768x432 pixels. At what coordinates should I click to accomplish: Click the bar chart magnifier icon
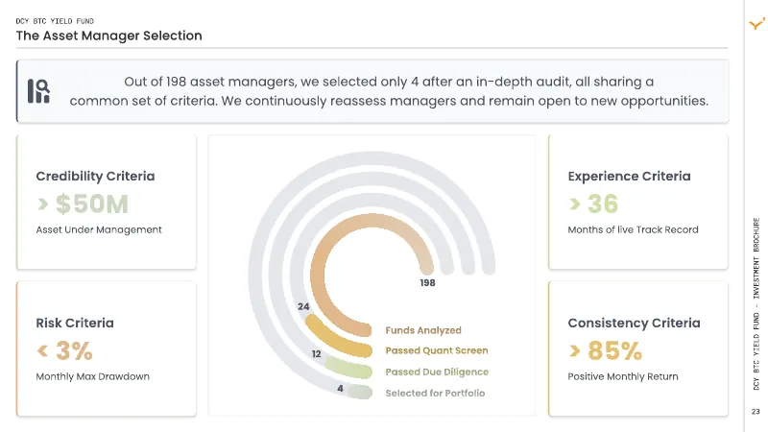coord(38,91)
